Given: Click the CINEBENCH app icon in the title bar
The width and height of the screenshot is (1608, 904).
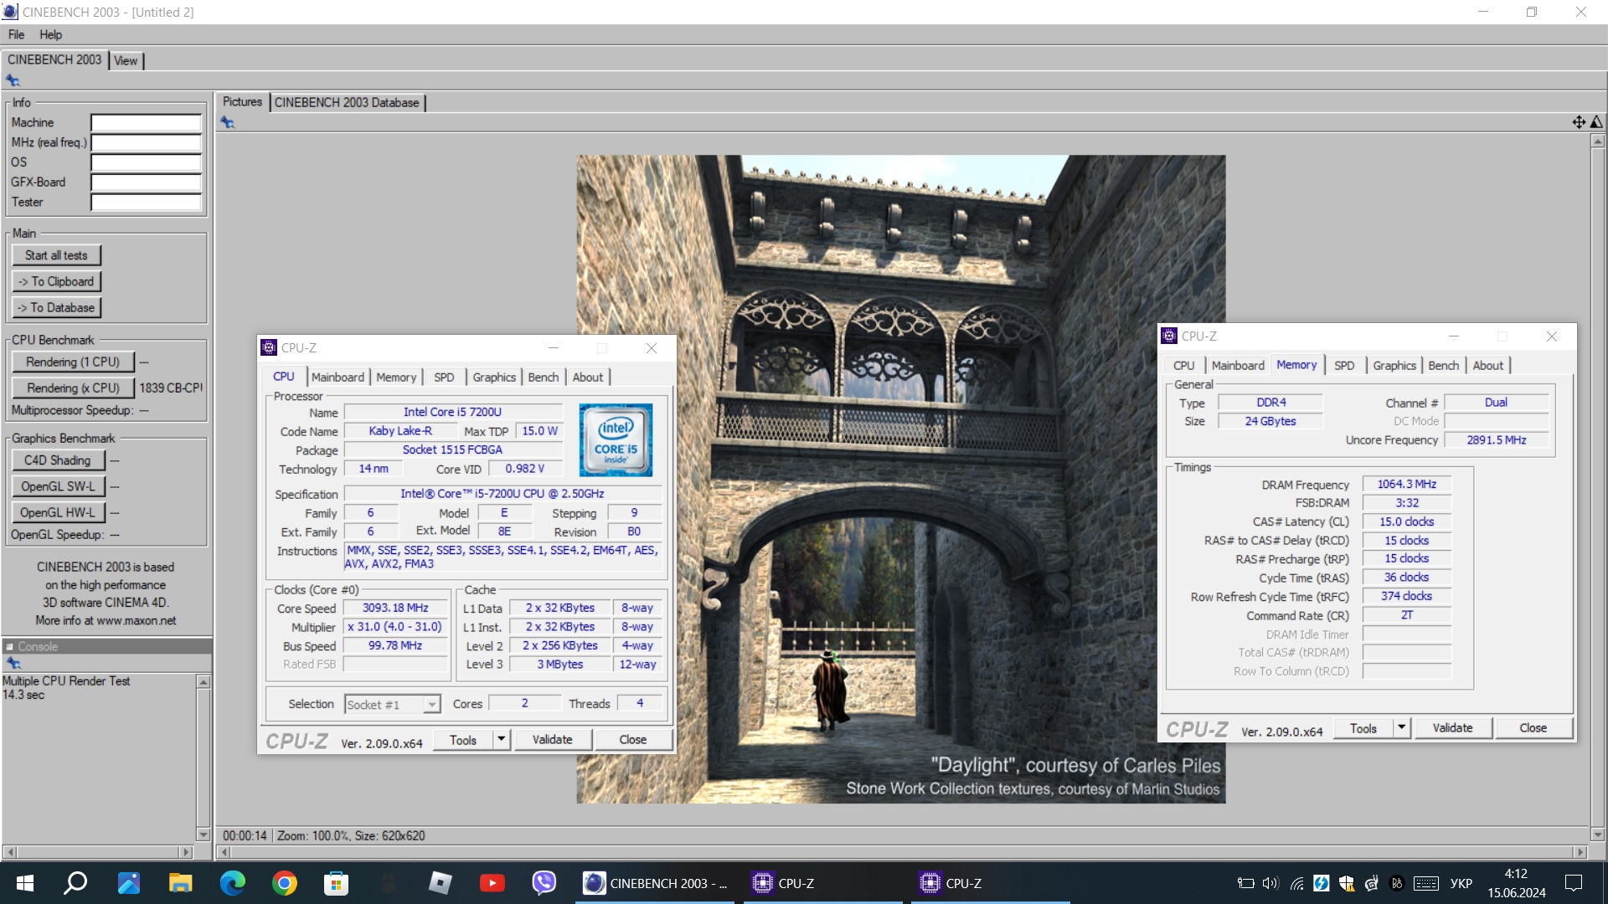Looking at the screenshot, I should pyautogui.click(x=10, y=12).
